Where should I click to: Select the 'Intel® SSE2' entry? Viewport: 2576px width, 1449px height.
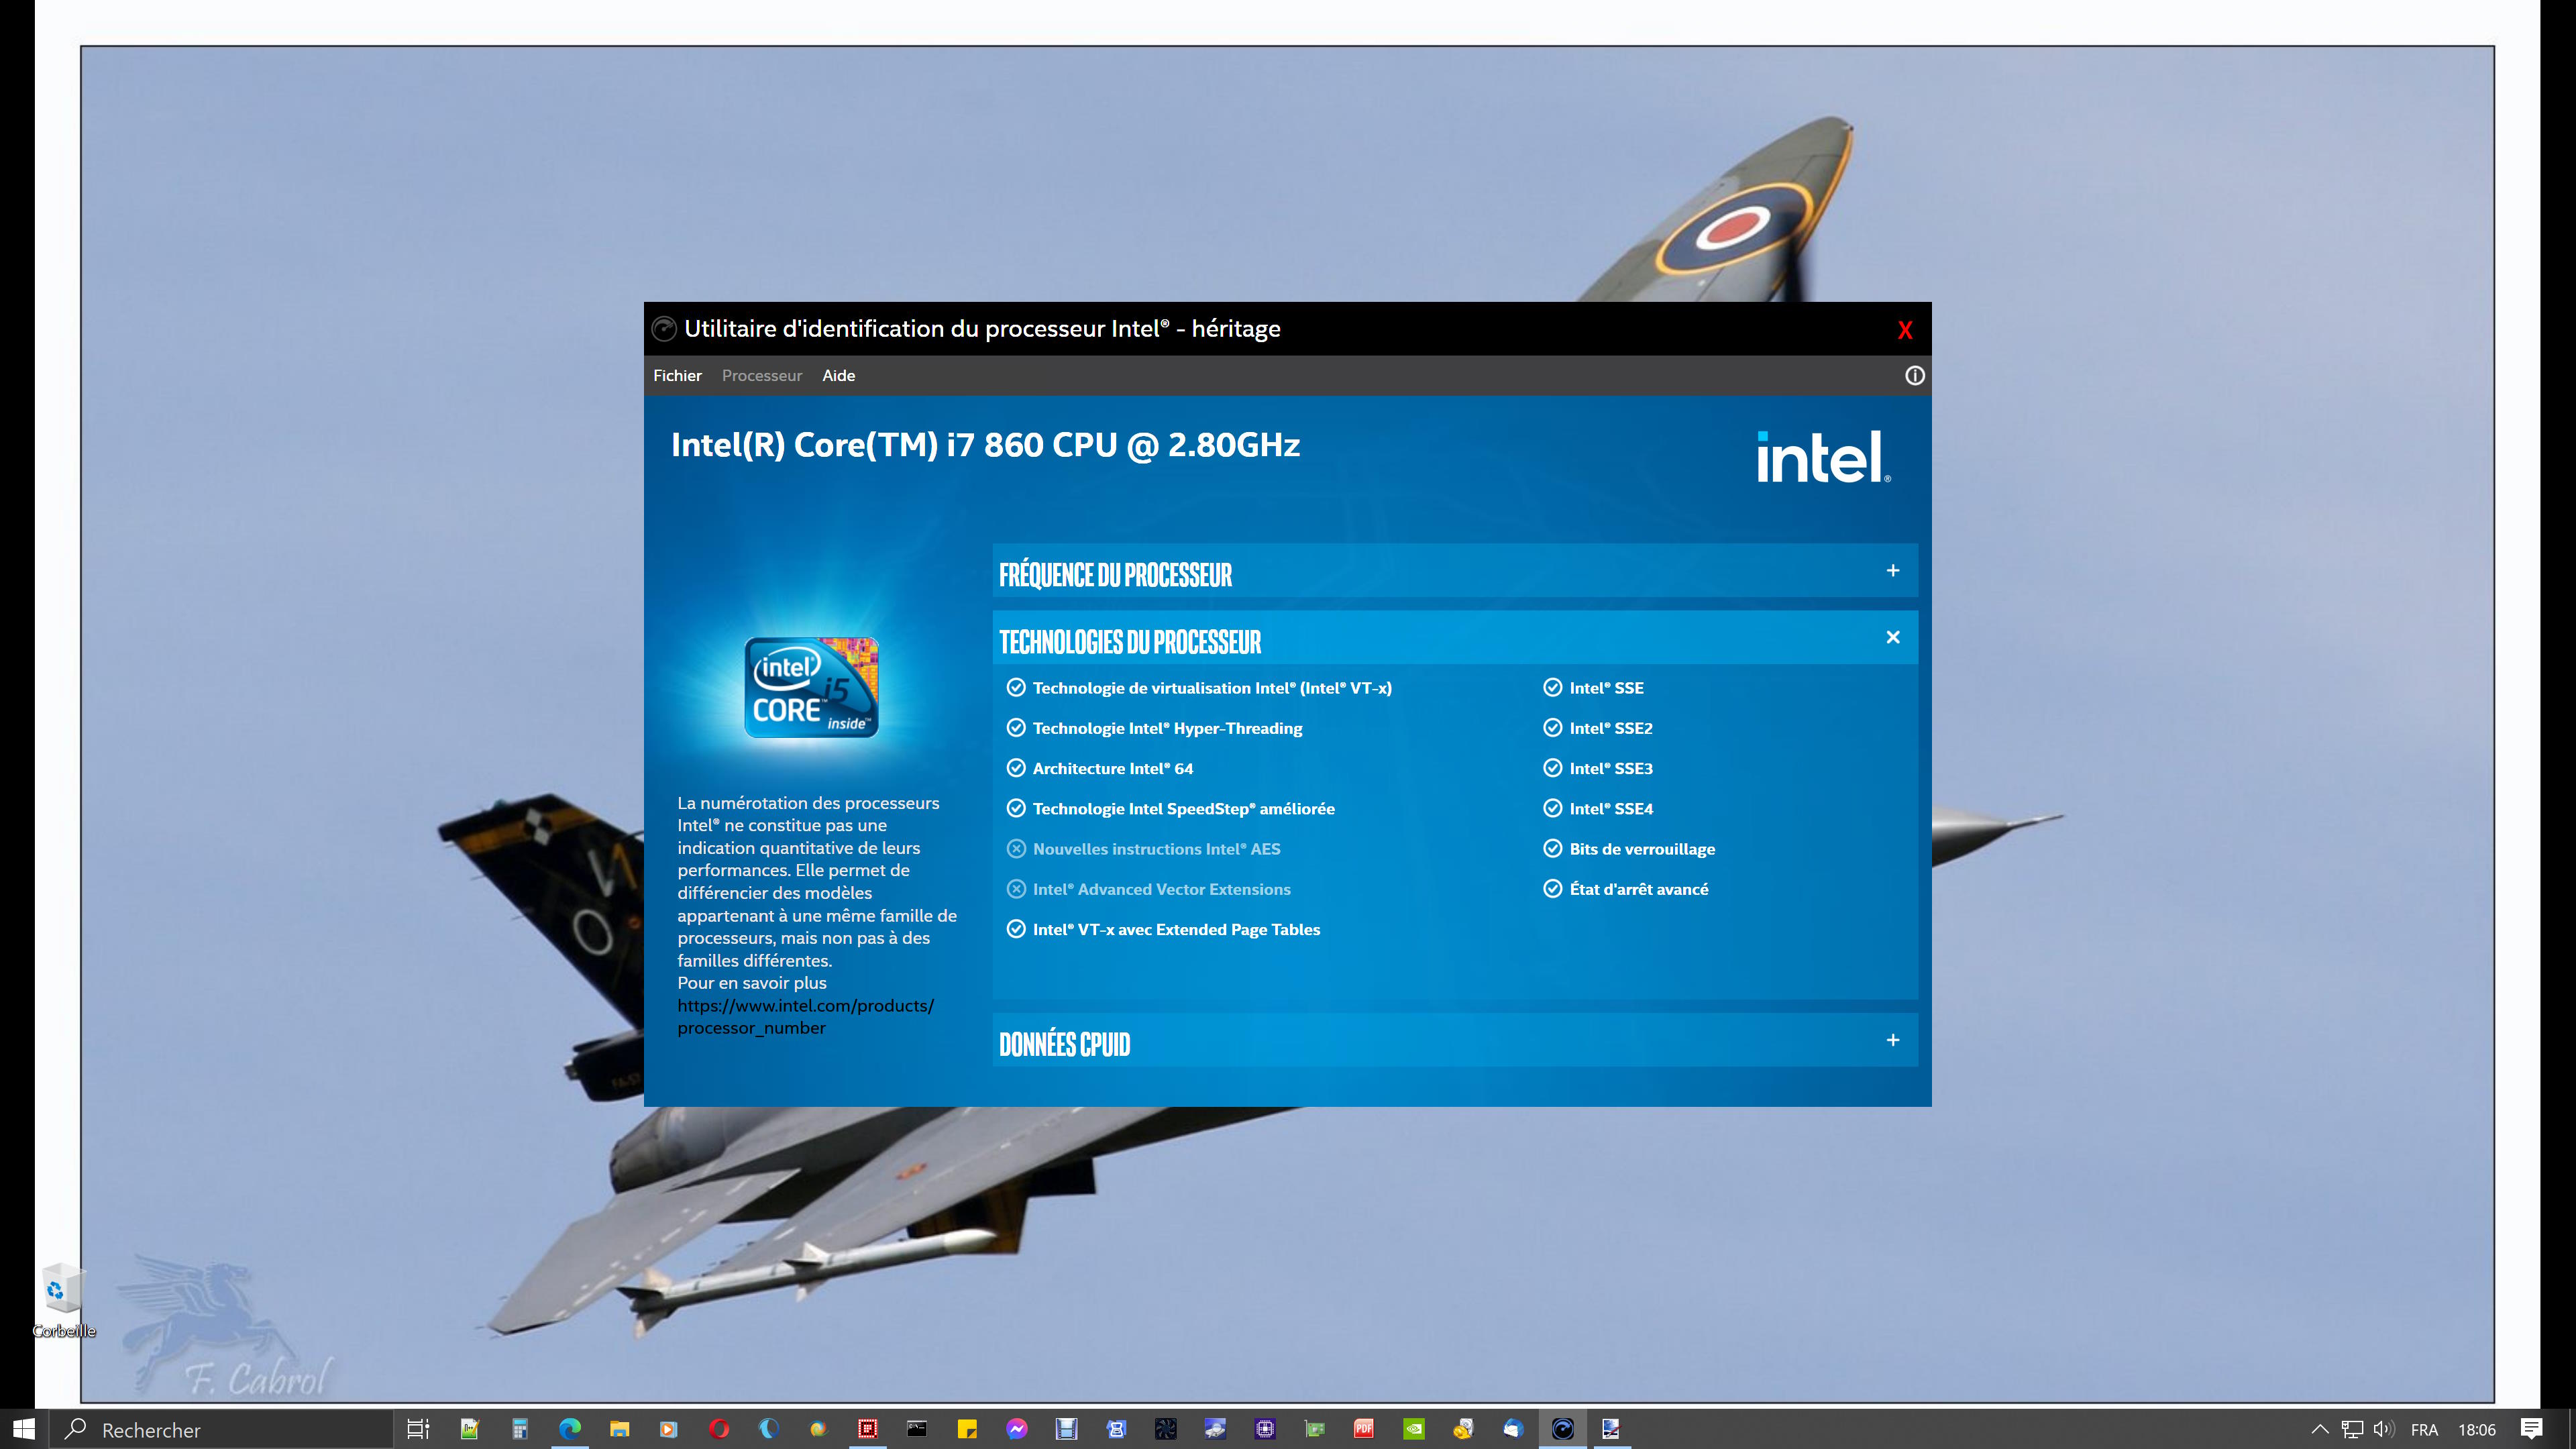[1610, 727]
